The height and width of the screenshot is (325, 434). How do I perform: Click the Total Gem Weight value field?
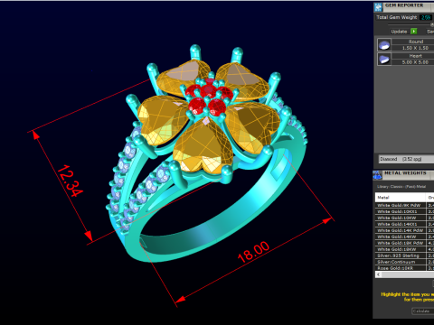click(x=426, y=17)
